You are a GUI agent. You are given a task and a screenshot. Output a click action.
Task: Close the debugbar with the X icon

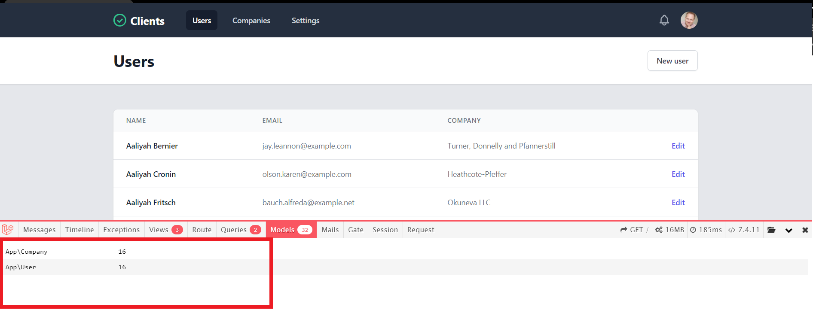coord(805,230)
